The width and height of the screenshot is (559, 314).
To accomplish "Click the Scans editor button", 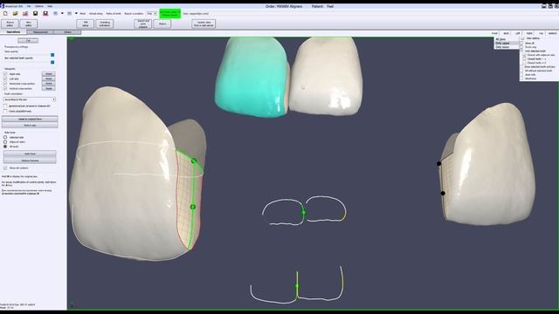I will pos(10,24).
